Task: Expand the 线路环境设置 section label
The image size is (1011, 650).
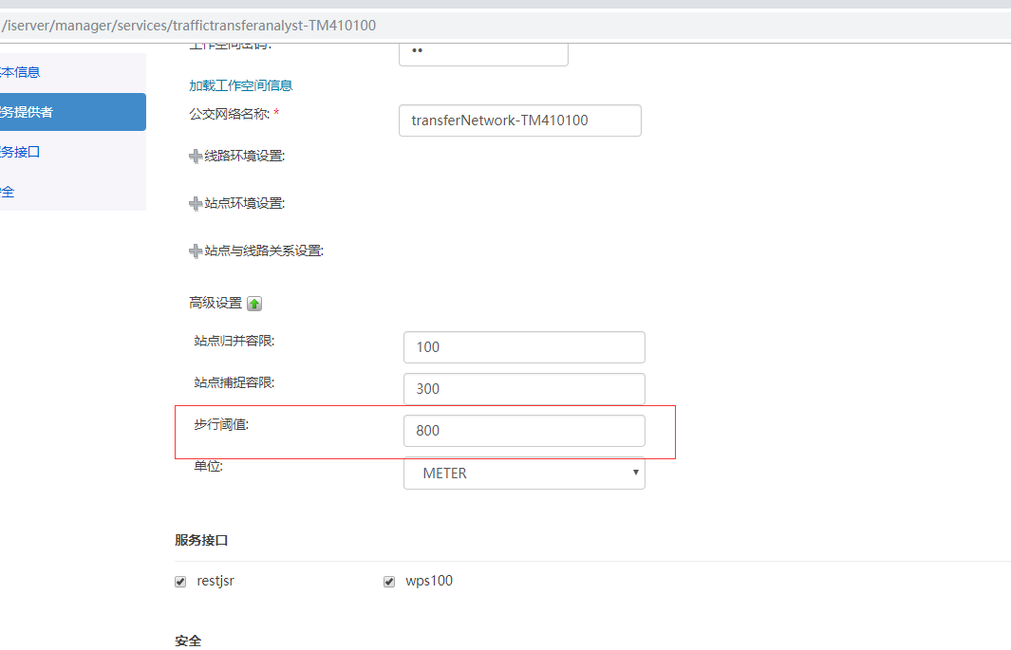Action: tap(245, 157)
